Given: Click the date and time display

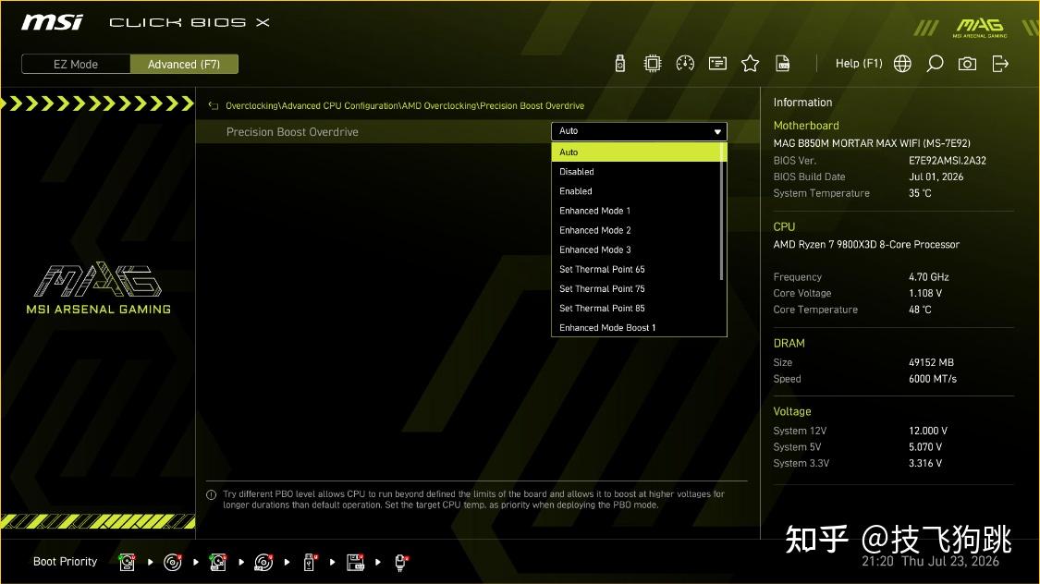Looking at the screenshot, I should (x=930, y=562).
